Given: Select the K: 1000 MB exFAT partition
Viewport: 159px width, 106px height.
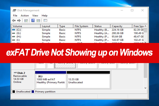Looking at the screenshot, I should pyautogui.click(x=51, y=80).
